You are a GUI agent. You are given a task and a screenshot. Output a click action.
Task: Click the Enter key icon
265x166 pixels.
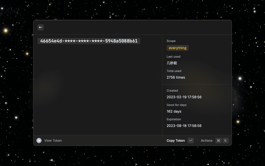[190, 141]
